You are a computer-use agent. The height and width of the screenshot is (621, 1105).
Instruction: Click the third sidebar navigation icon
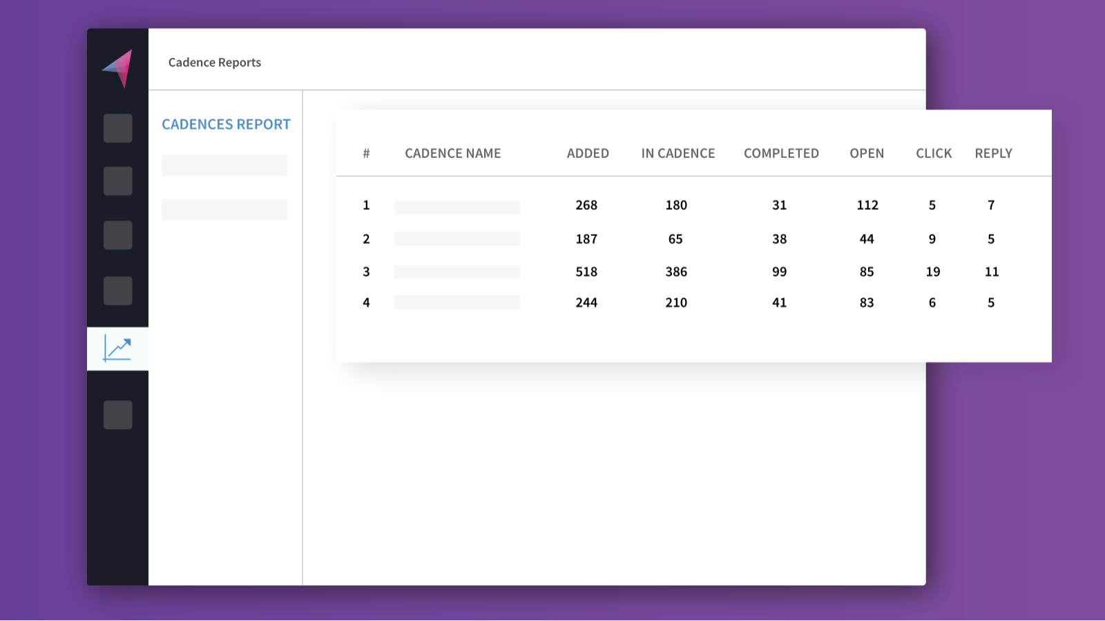117,235
